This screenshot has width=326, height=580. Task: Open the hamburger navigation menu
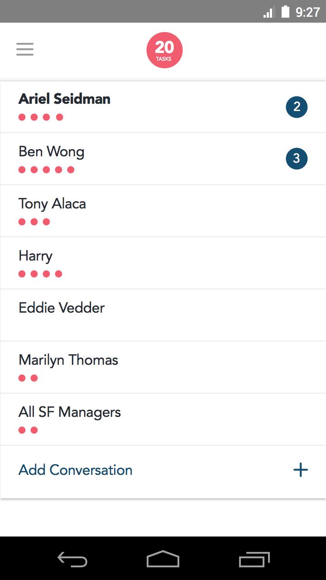coord(25,49)
